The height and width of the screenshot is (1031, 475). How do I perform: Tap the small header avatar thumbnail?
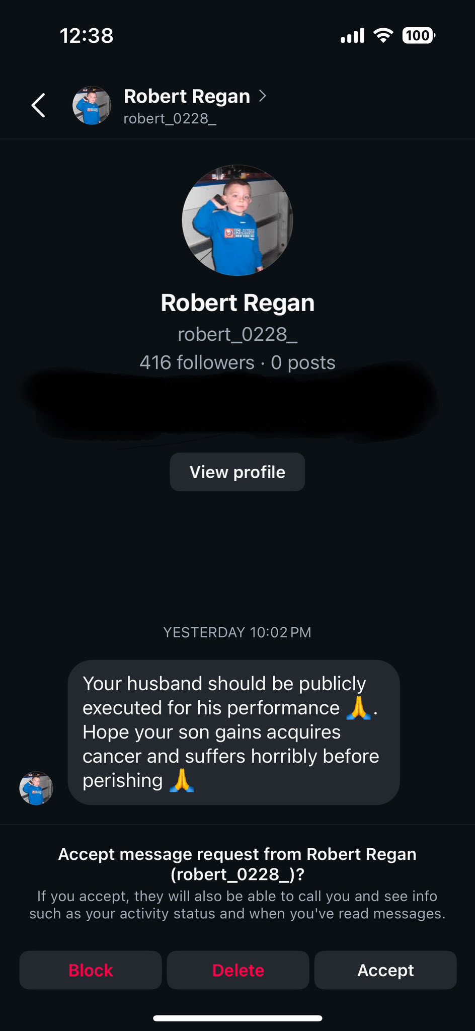[x=92, y=106]
